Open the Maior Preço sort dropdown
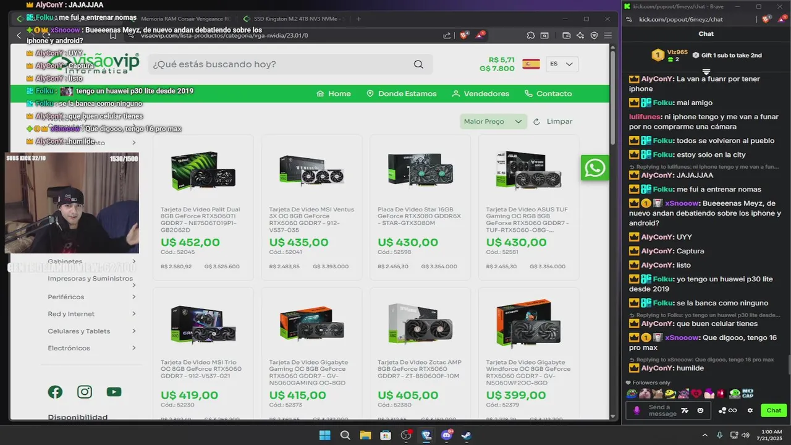Viewport: 791px width, 445px height. [x=493, y=122]
